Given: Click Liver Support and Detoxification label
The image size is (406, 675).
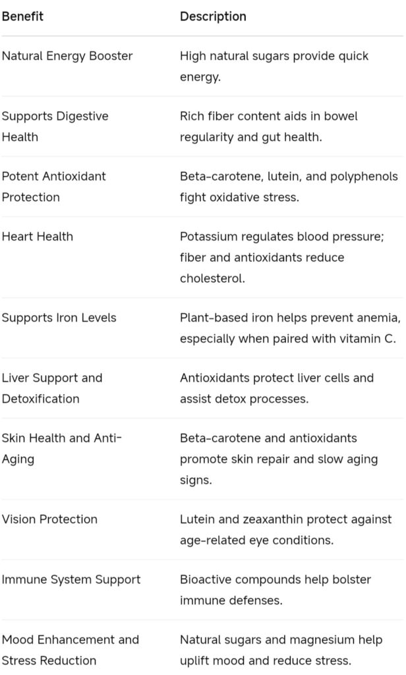Looking at the screenshot, I should point(52,388).
